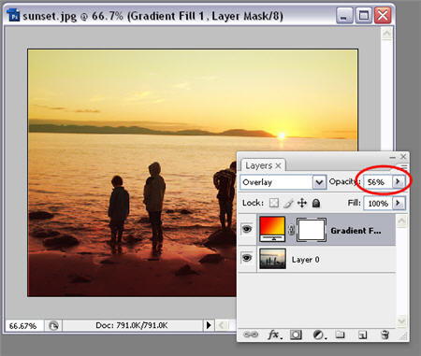Screen dimensions: 421x356
Task: Minimize the Layers panel
Action: pyautogui.click(x=393, y=157)
